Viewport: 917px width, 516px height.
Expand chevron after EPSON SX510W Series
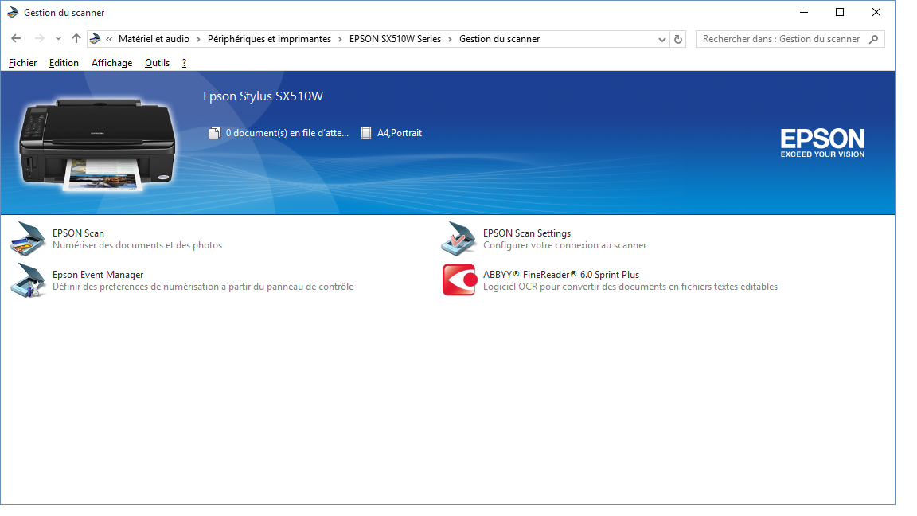point(450,39)
